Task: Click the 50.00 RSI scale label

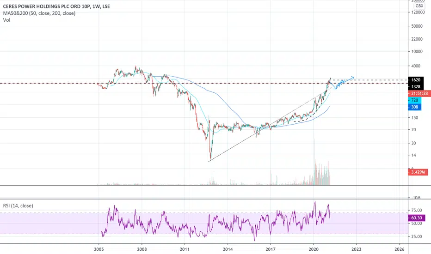Action: pyautogui.click(x=416, y=224)
